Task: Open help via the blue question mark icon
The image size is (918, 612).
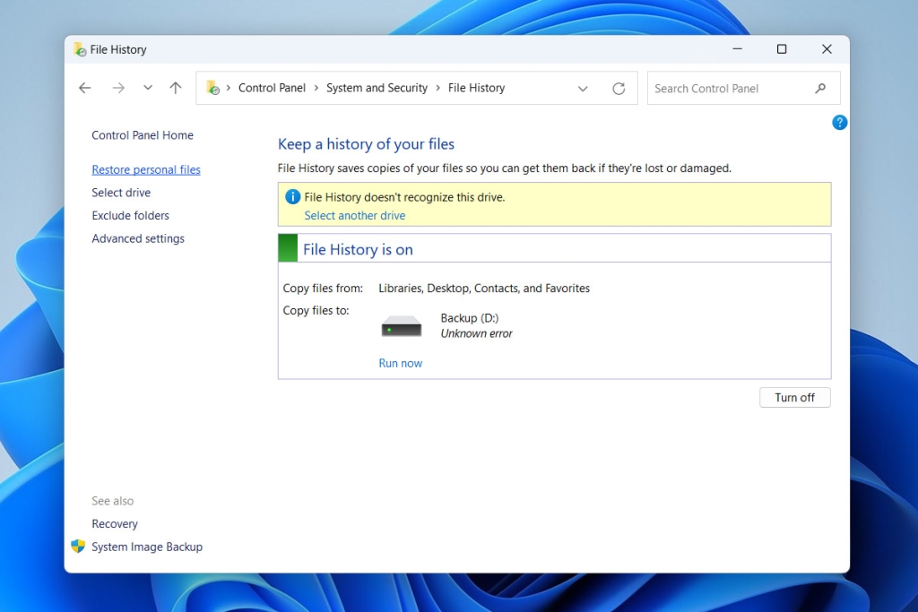Action: click(x=839, y=122)
